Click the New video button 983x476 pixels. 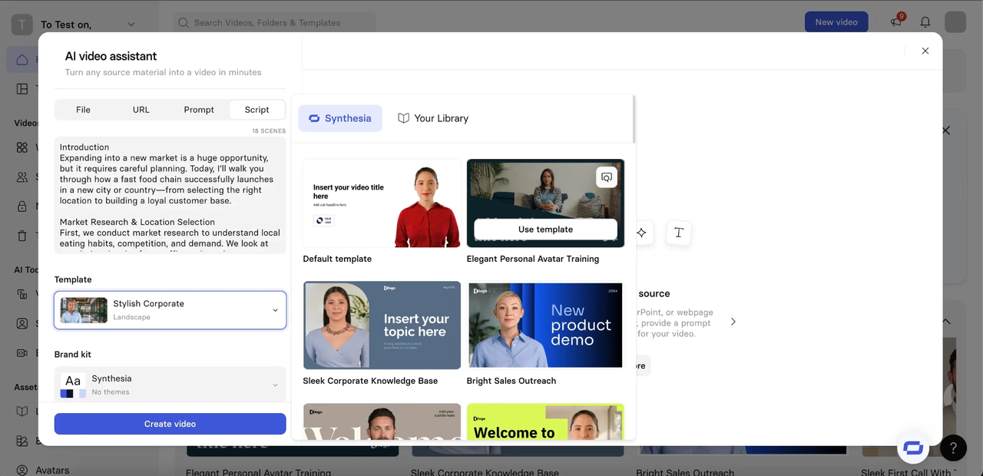[836, 22]
